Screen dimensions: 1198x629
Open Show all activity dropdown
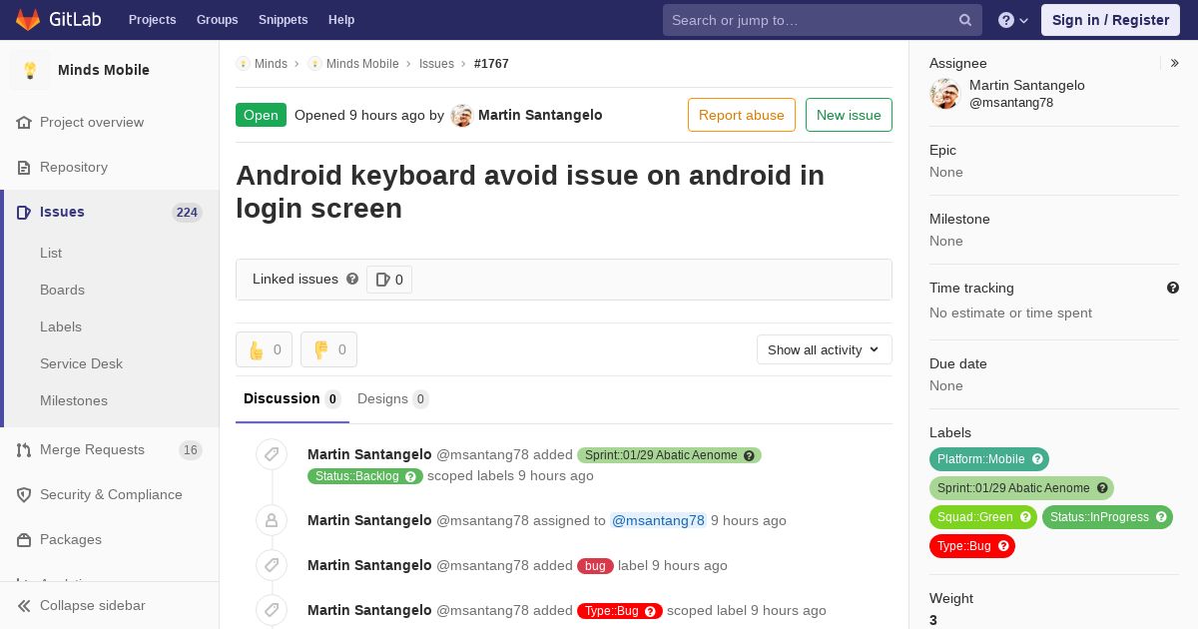pyautogui.click(x=824, y=349)
